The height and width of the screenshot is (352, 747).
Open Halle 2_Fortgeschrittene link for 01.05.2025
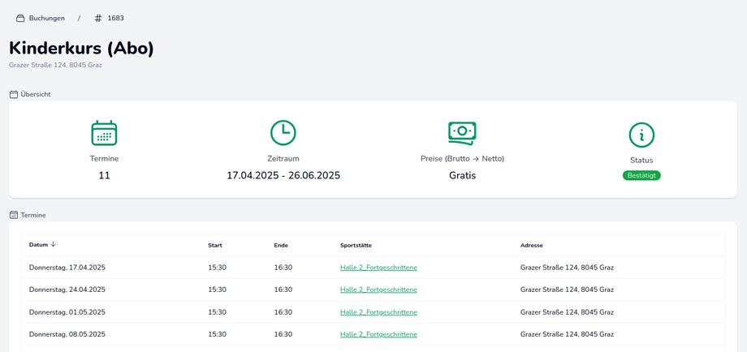pyautogui.click(x=378, y=312)
